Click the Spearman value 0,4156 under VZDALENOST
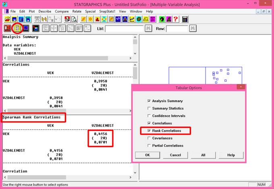The width and height of the screenshot is (274, 189). [100, 134]
